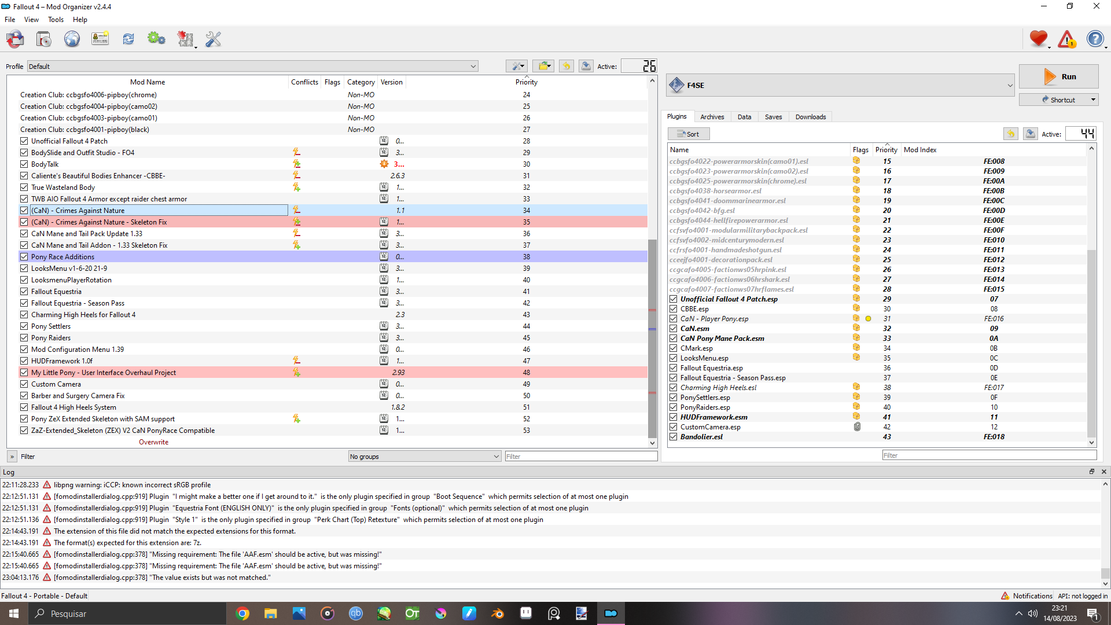Screen dimensions: 1111x625
Task: Open the executables gears icon
Action: tap(156, 39)
